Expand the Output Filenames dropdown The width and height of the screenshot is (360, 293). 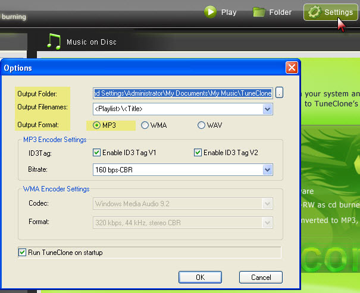tap(267, 109)
